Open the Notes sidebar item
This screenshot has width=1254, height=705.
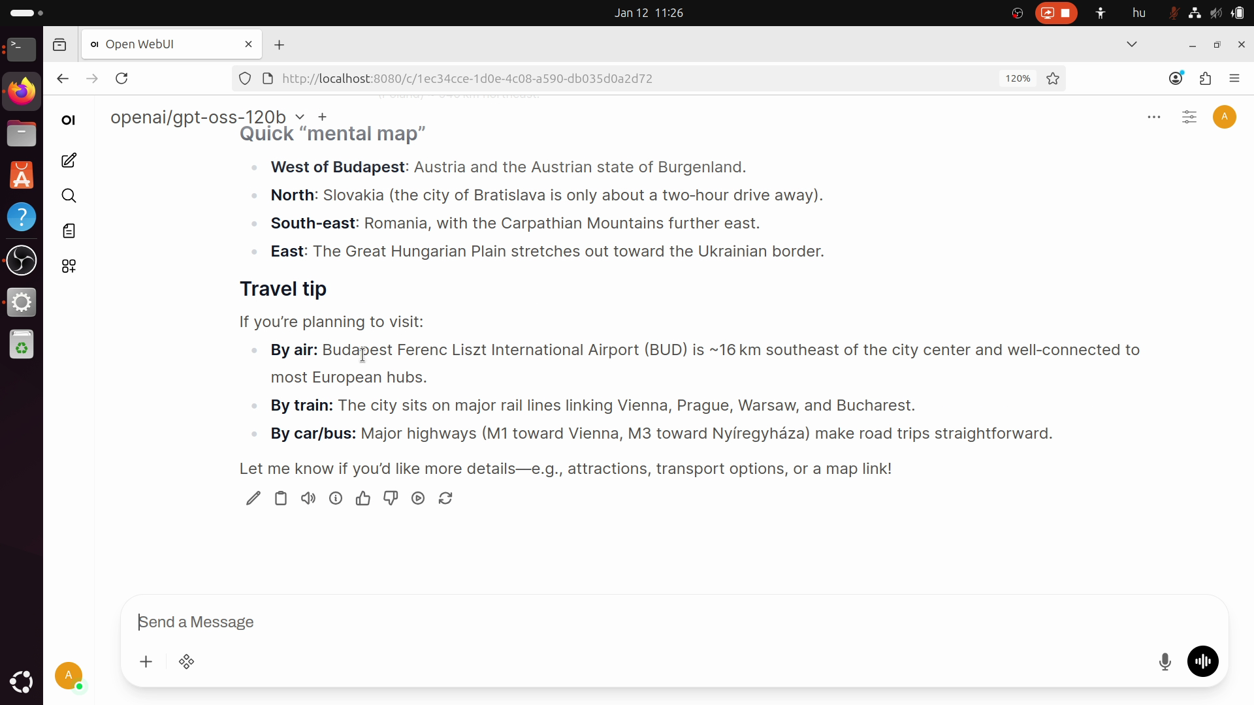[x=69, y=231]
